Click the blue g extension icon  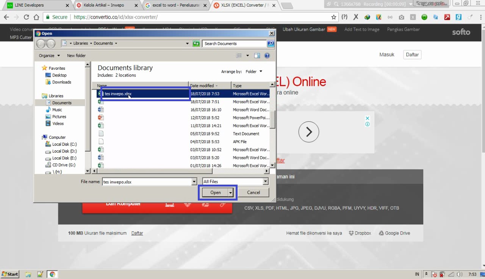[458, 17]
